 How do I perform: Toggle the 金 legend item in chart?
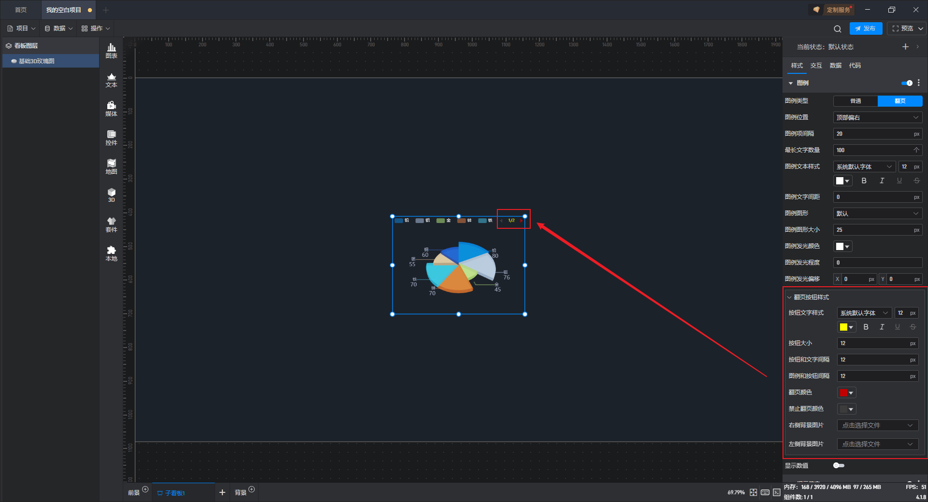click(x=444, y=221)
